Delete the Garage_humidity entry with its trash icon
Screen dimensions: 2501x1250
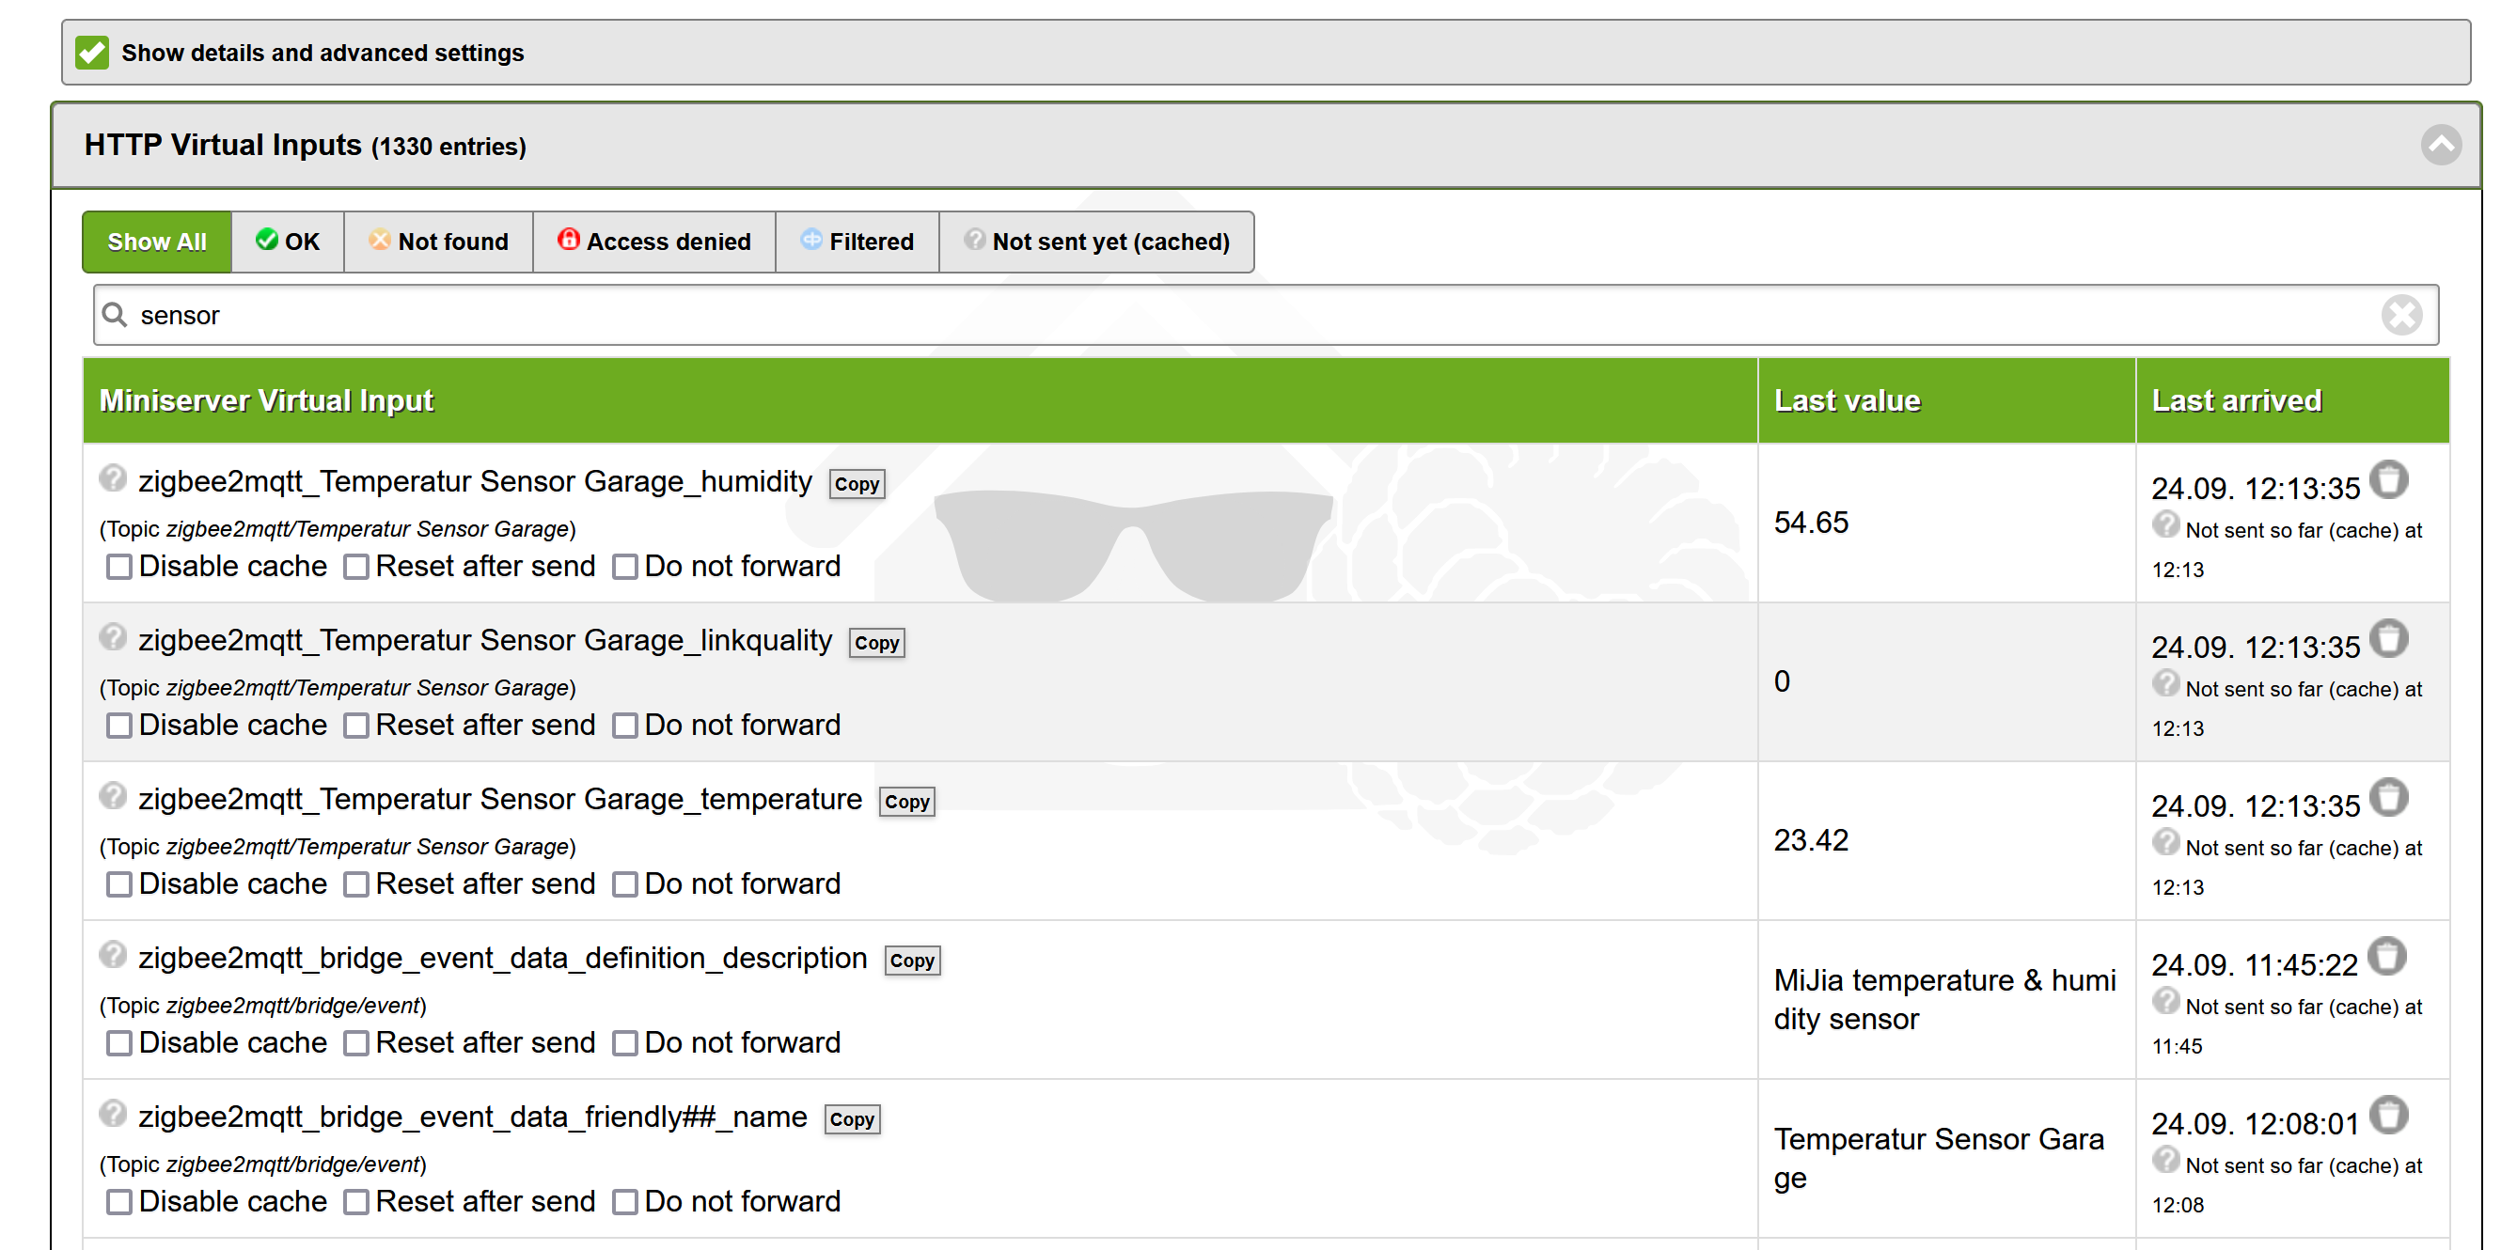[2389, 479]
